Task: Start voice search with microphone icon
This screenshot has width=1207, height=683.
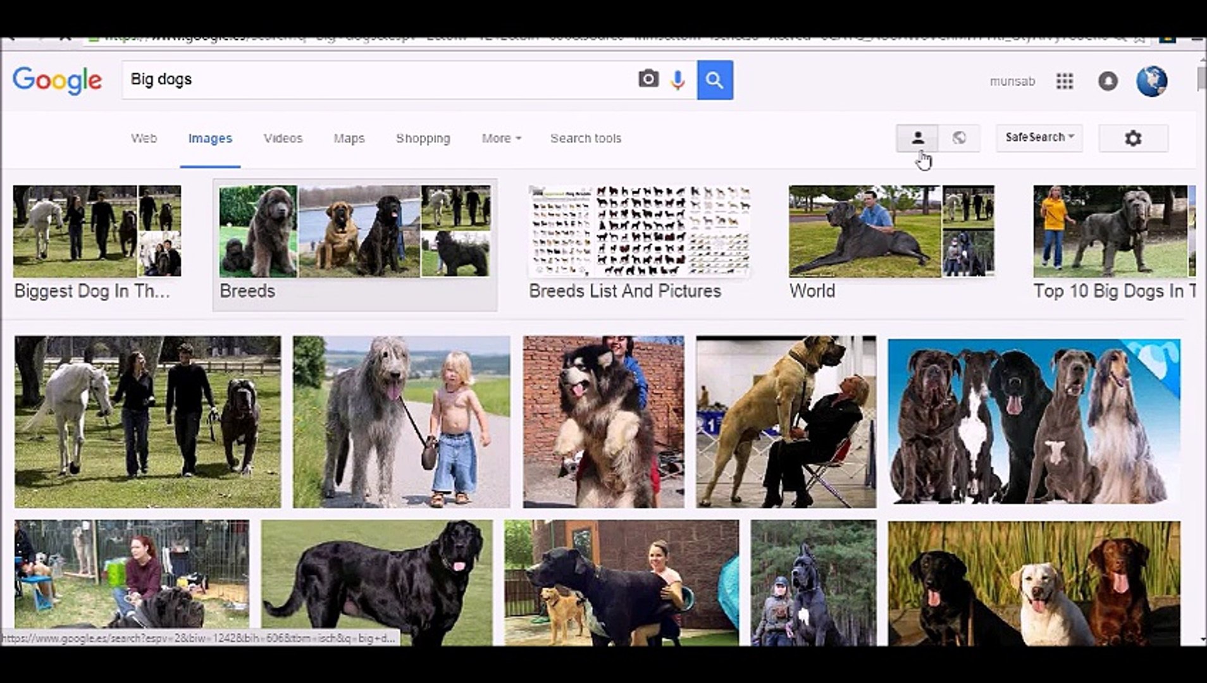Action: click(x=678, y=80)
